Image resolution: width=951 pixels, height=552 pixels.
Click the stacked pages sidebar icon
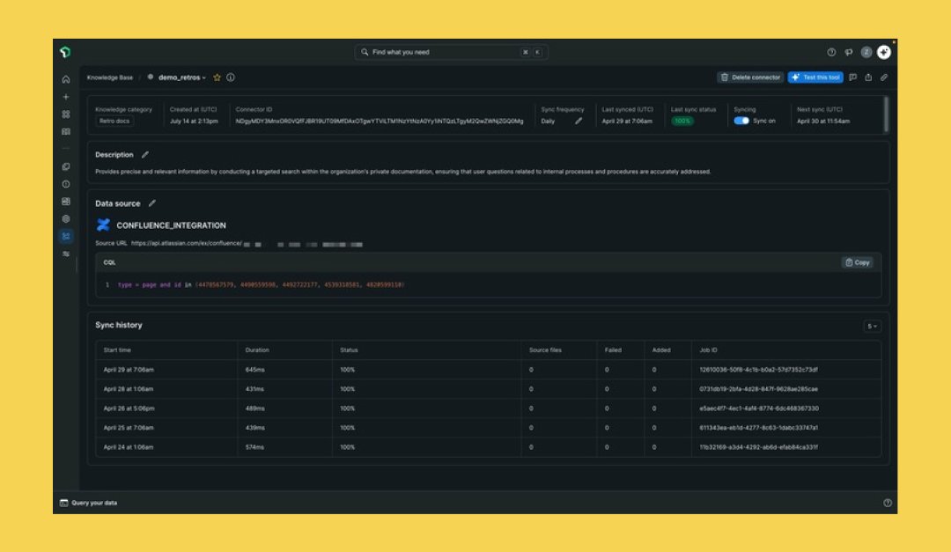65,166
